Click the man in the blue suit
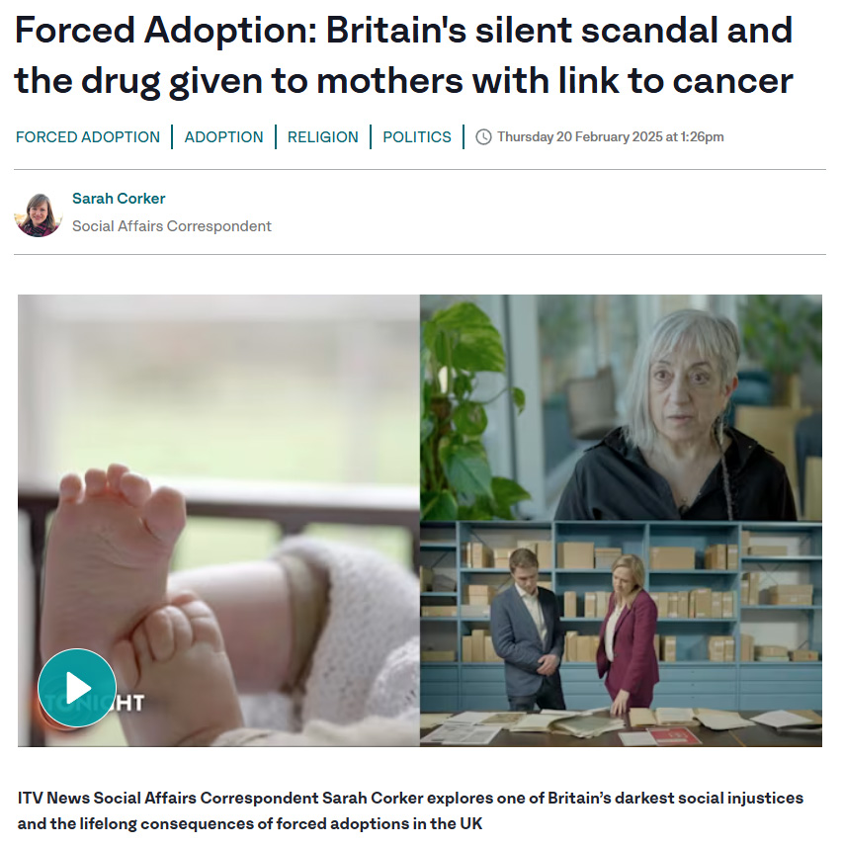 (528, 630)
